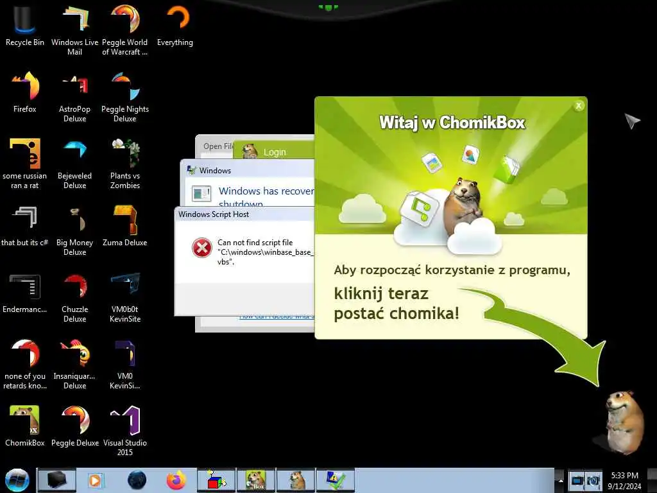Close the Witaj w ChomikBox popup

[579, 106]
